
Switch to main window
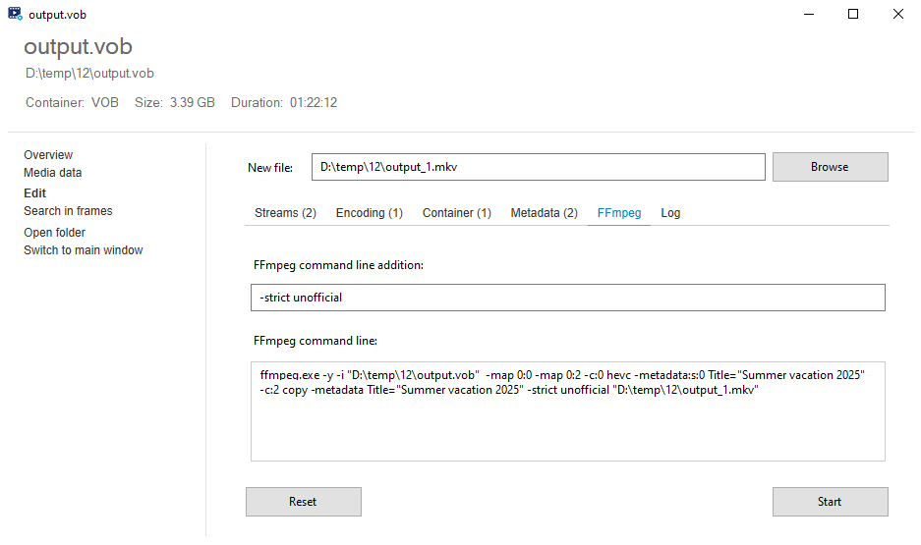pyautogui.click(x=84, y=249)
